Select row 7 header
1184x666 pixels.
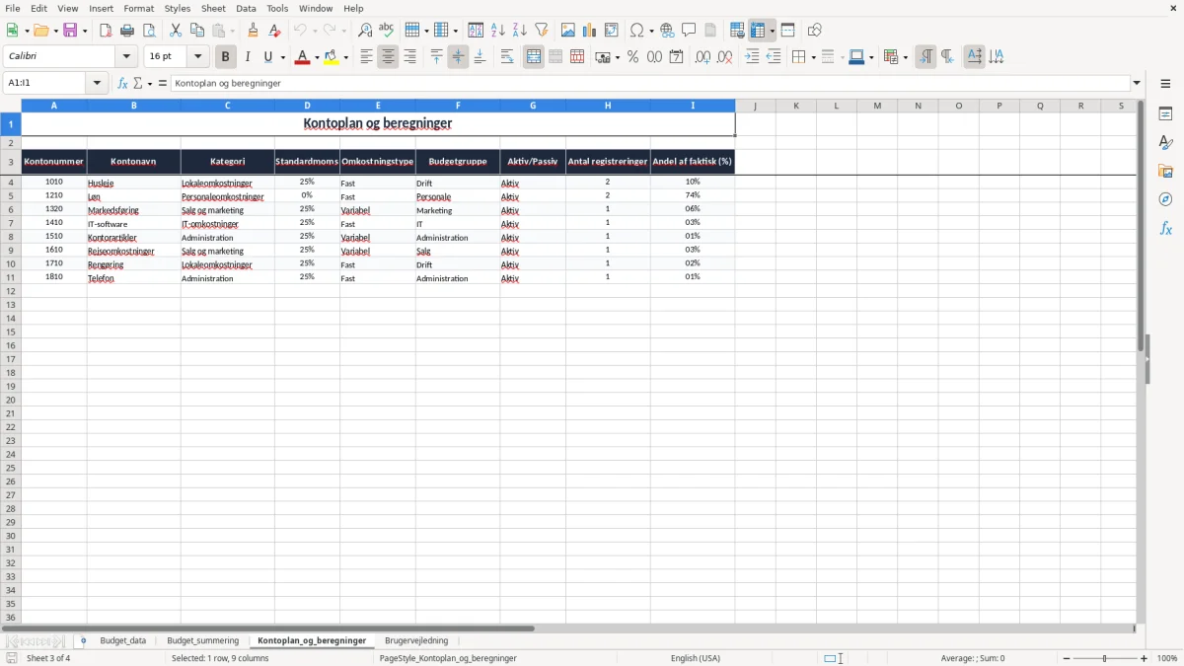pos(11,224)
